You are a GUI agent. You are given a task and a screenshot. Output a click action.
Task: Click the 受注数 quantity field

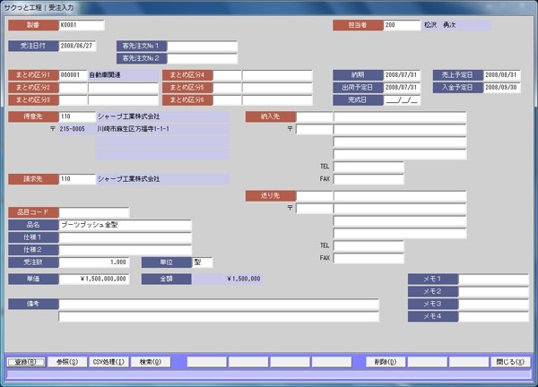(94, 262)
